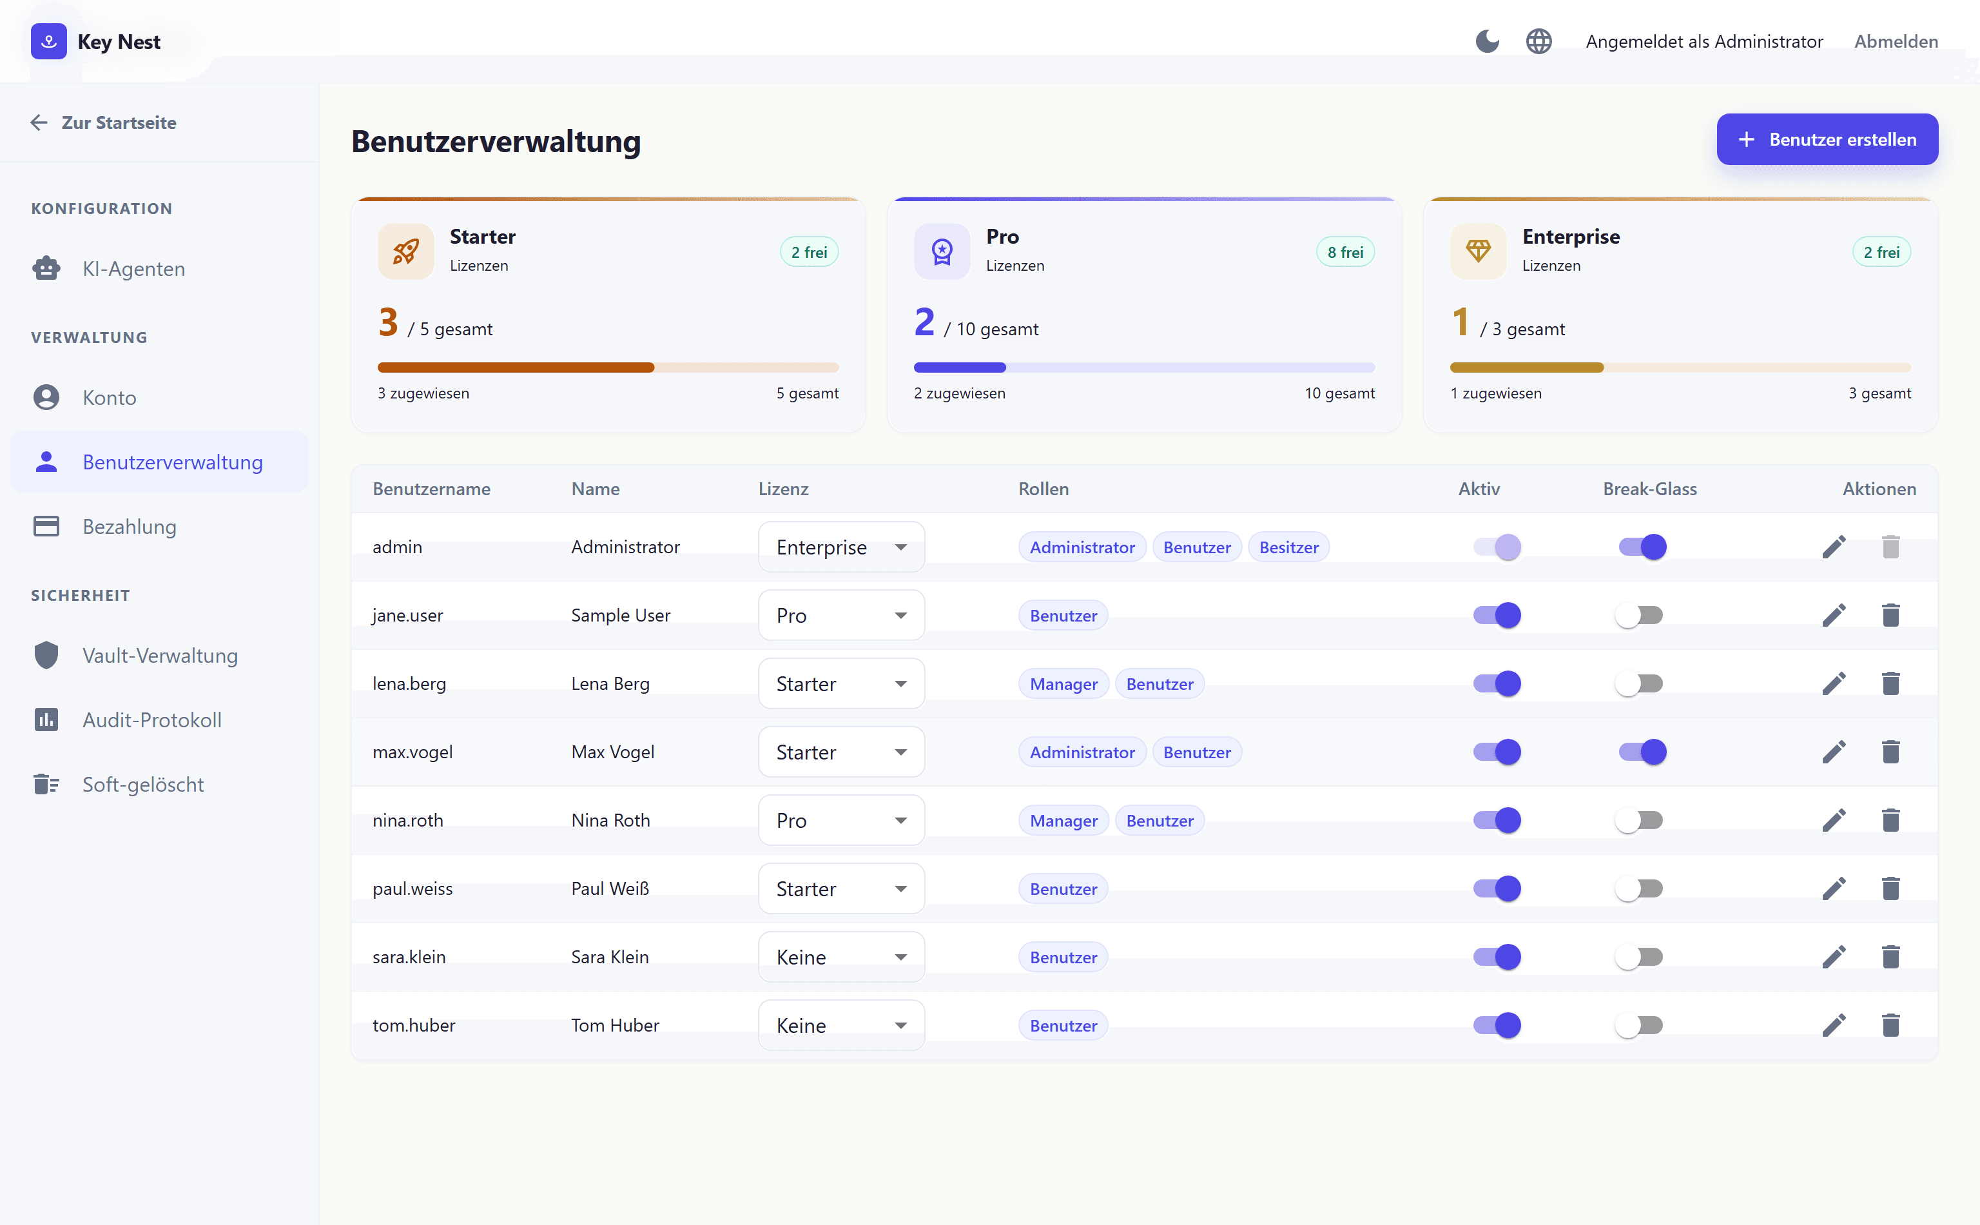Click the Key Nest logo icon
The image size is (1980, 1225).
(x=48, y=41)
